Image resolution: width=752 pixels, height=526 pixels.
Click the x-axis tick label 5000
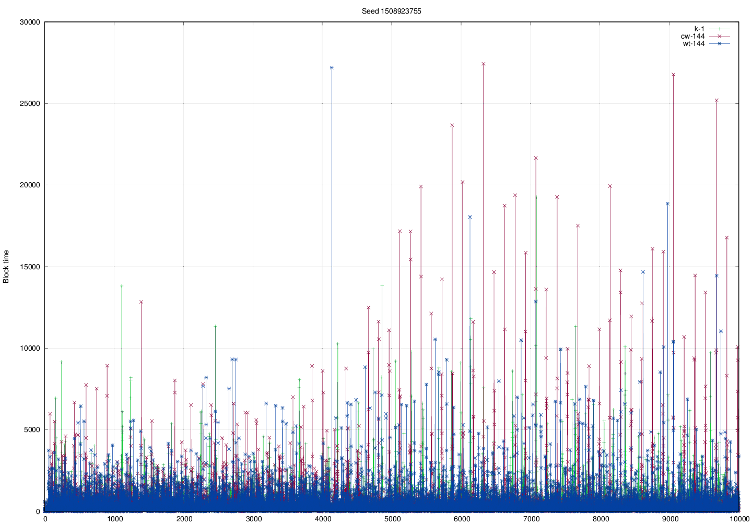392,519
